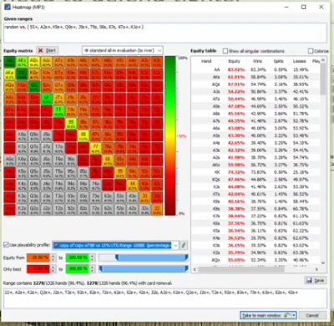This screenshot has width=334, height=326.
Task: Click the Only best slider left handle
Action: click(x=101, y=269)
